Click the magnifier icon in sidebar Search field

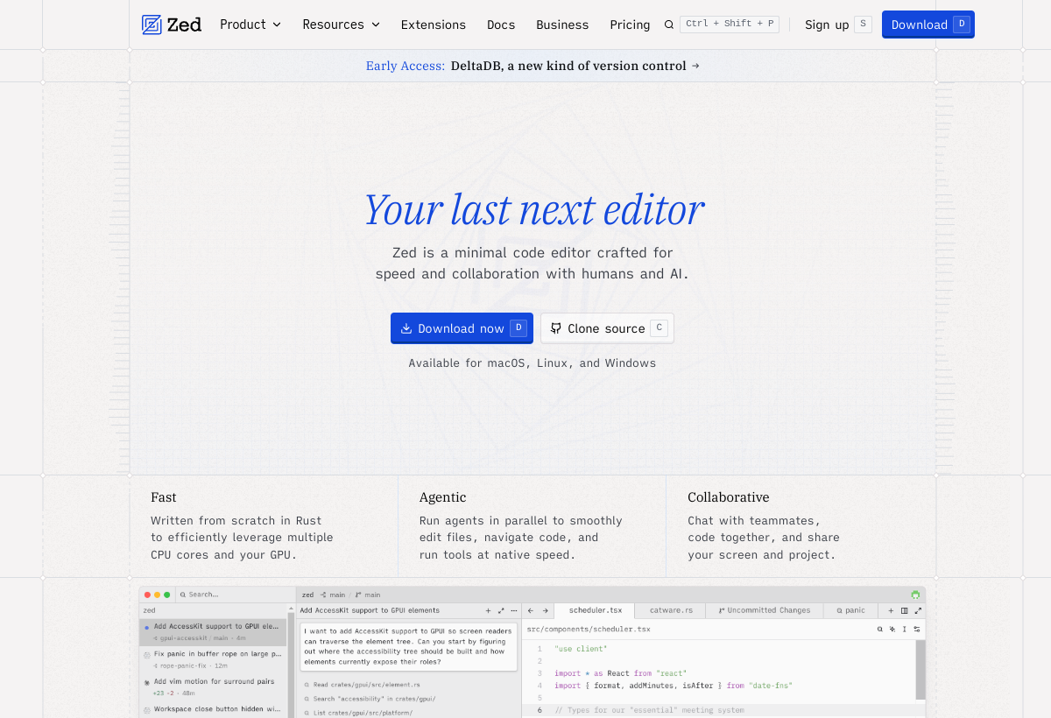click(x=183, y=595)
